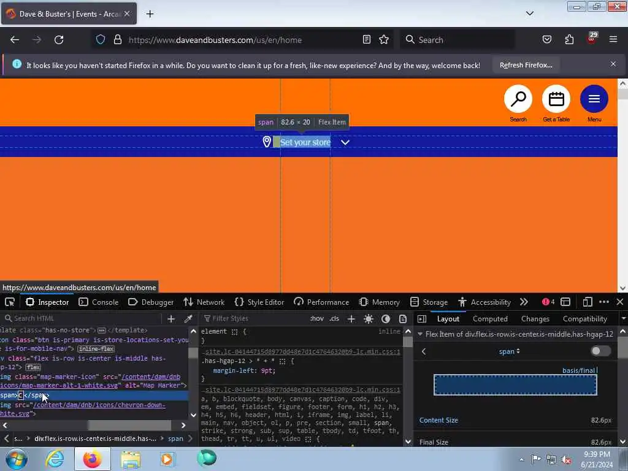Click the Filter Styles input
The image size is (628, 471).
coord(255,318)
